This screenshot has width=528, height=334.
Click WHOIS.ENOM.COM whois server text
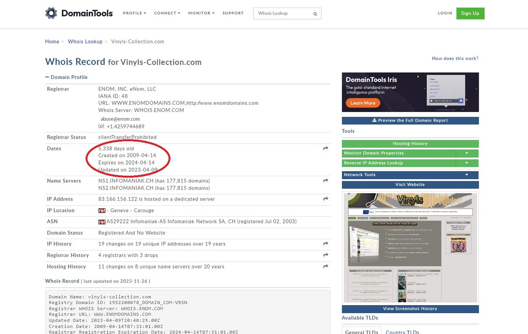coord(159,110)
